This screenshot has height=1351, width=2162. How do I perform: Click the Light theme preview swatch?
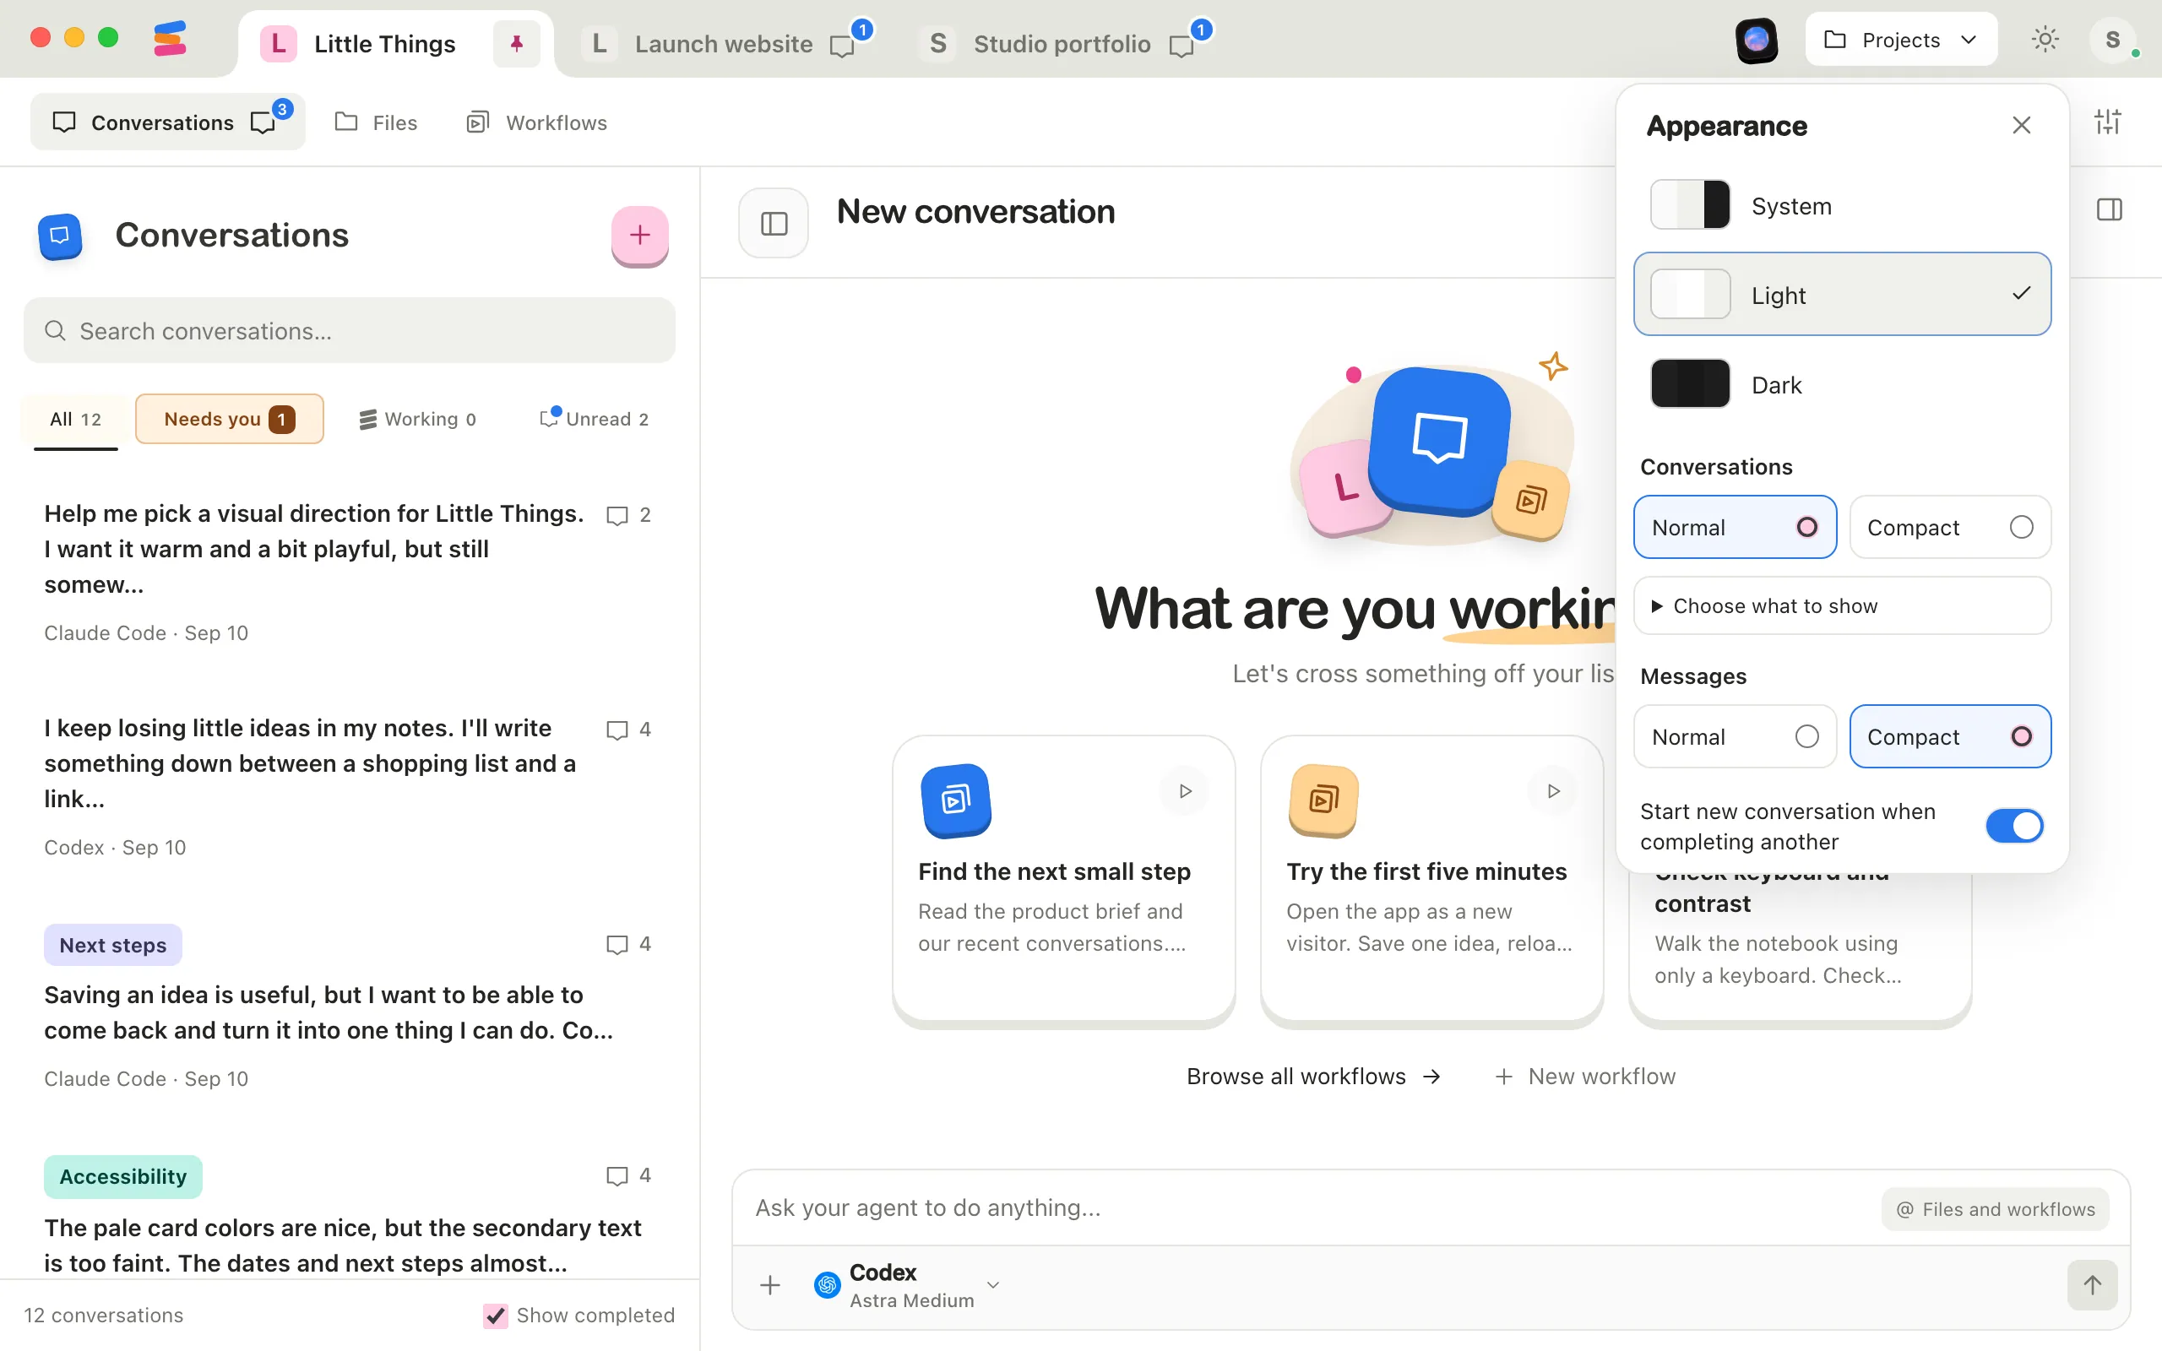point(1689,294)
